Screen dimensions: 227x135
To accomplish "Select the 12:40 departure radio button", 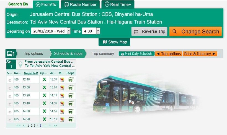I will point(10,80).
